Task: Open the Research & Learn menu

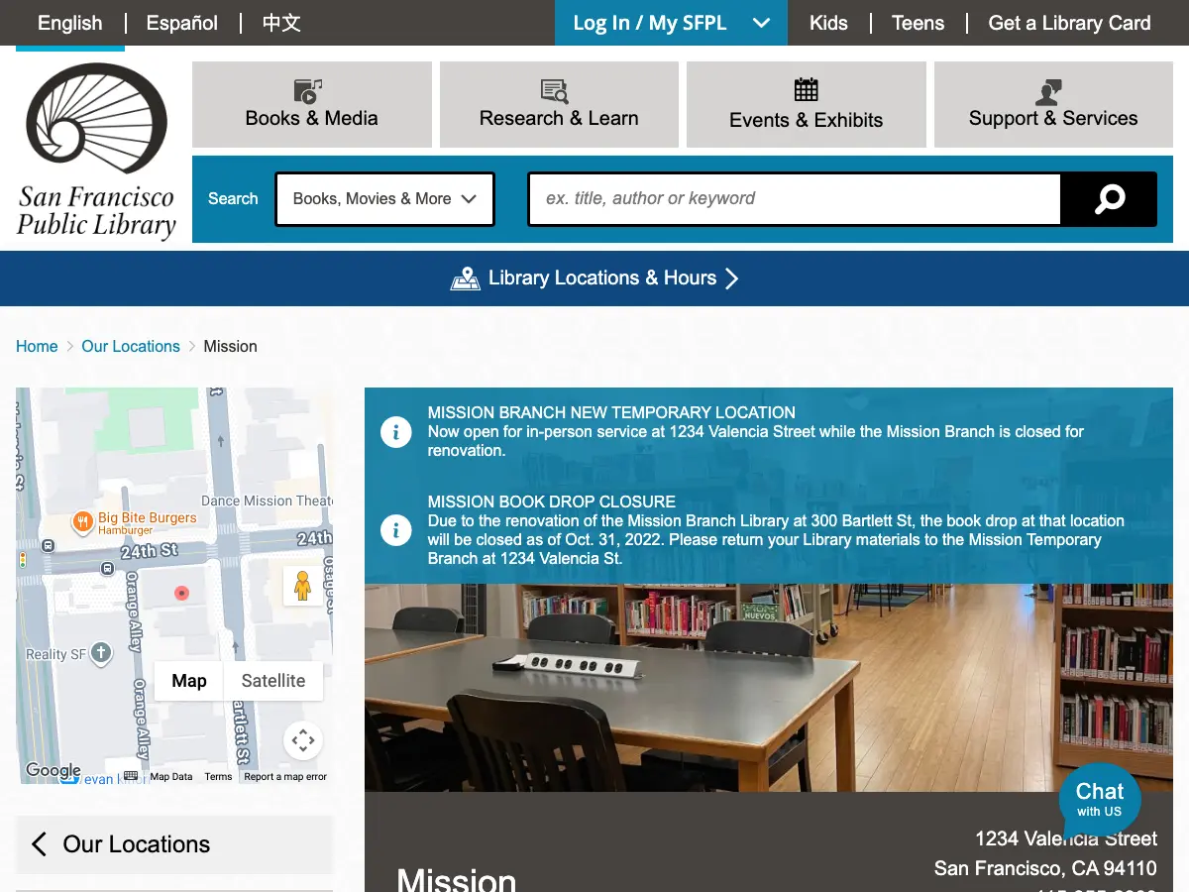Action: [559, 104]
